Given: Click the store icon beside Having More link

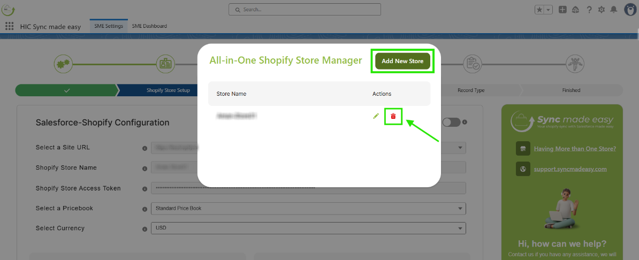Looking at the screenshot, I should pos(523,149).
